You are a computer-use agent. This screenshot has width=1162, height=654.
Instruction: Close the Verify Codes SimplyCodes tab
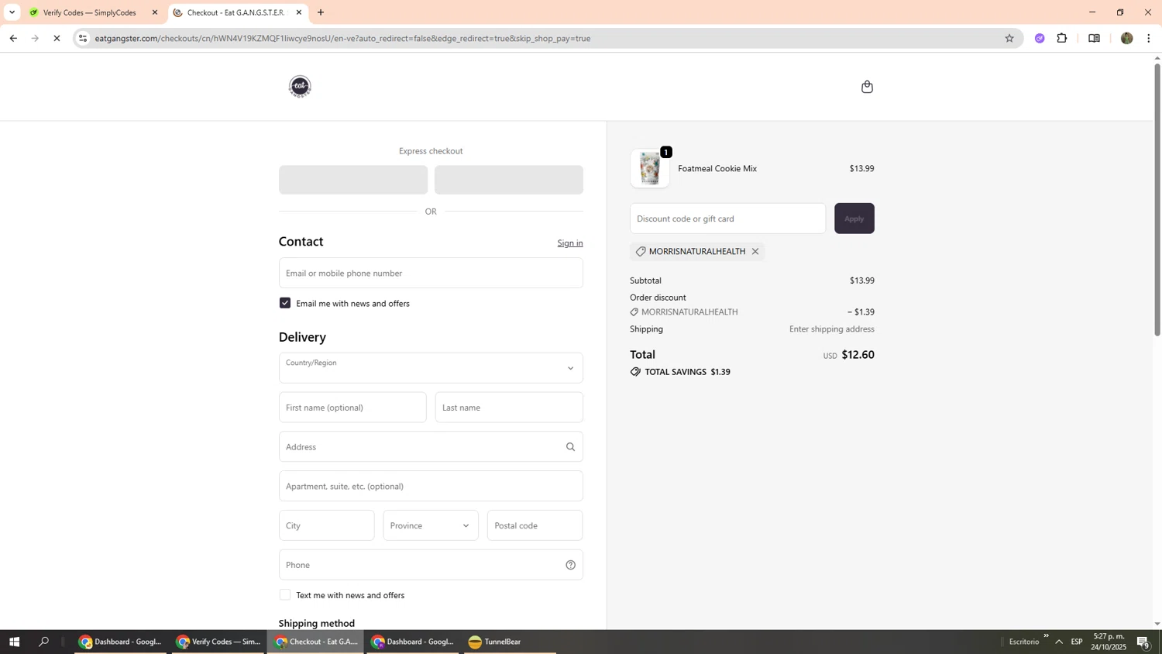tap(155, 12)
